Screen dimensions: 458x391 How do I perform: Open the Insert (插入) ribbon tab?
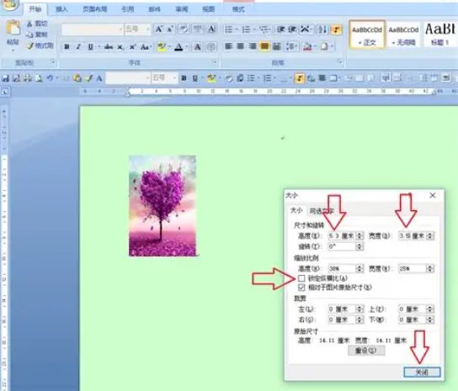pos(61,9)
